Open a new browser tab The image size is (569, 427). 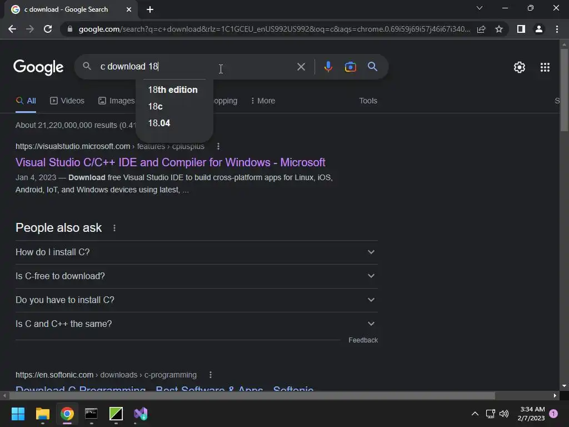150,9
